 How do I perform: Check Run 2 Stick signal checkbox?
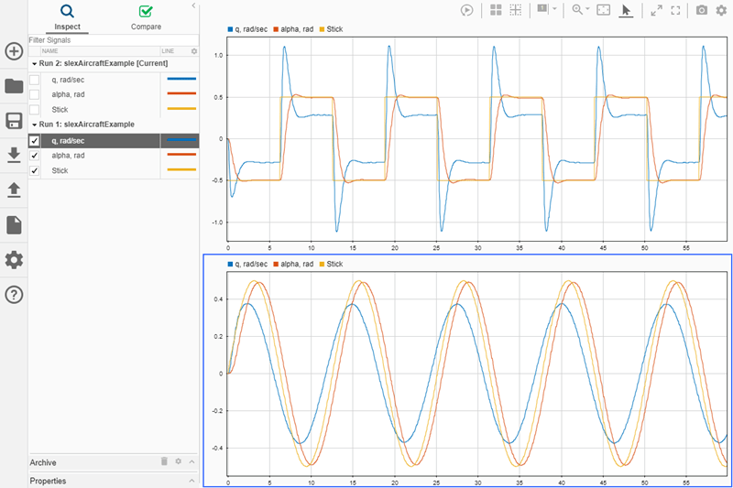(35, 109)
